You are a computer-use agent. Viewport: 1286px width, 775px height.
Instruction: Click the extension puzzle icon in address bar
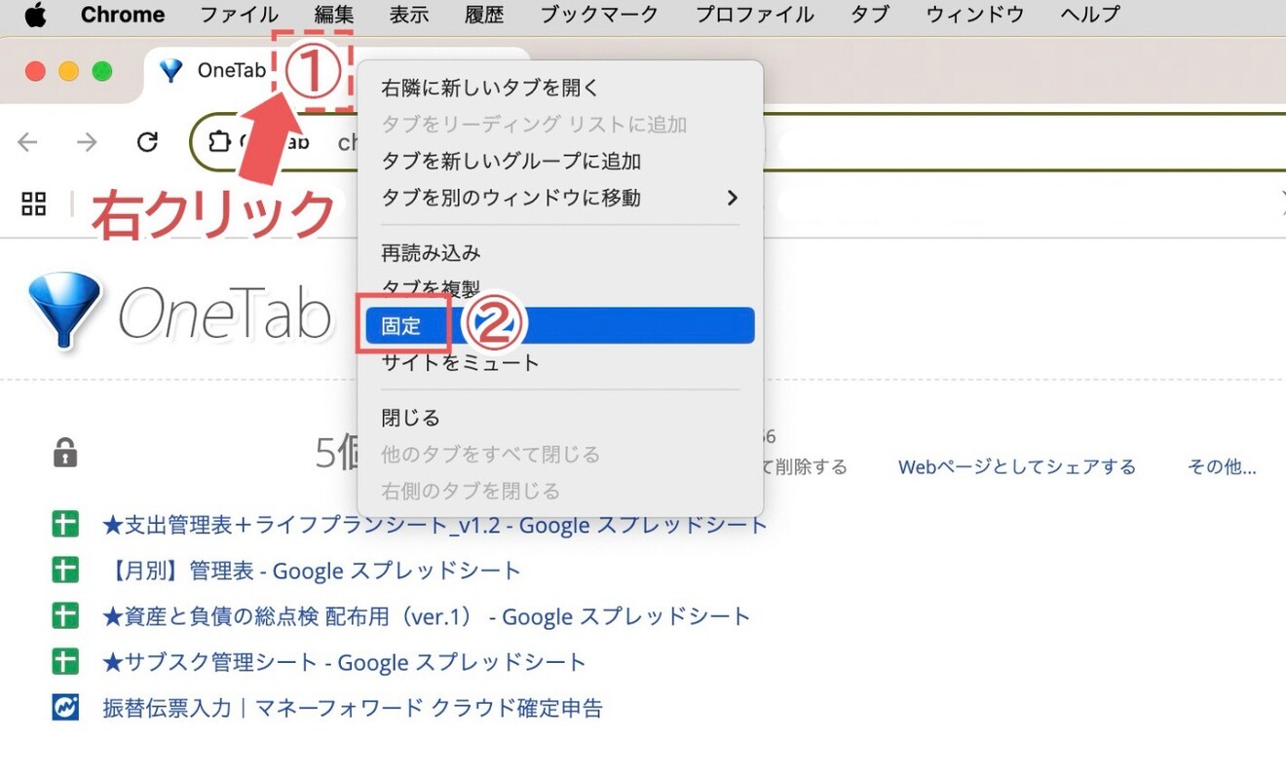218,142
